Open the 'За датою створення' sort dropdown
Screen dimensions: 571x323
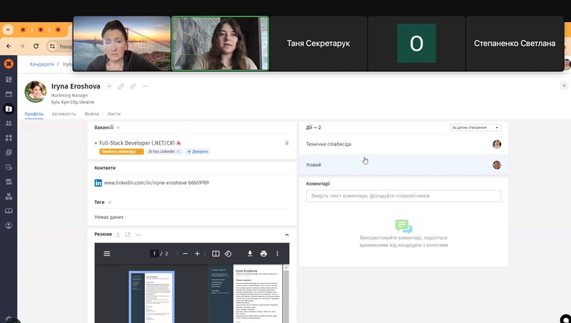click(x=475, y=128)
